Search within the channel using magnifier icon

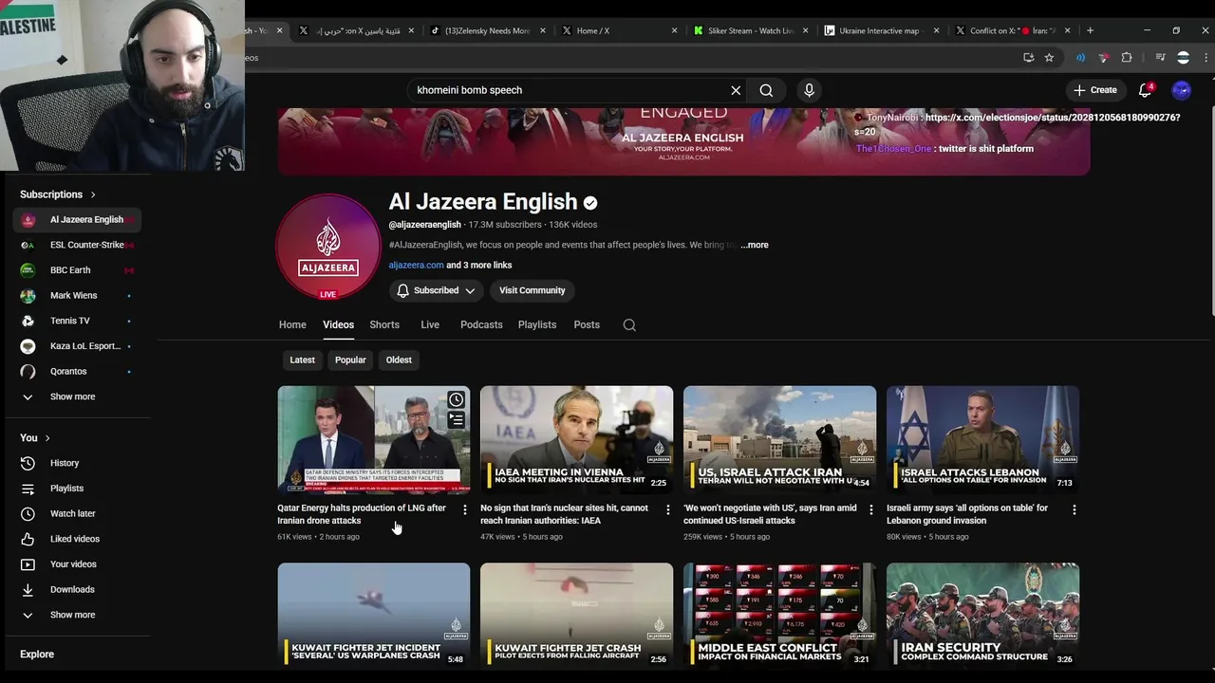click(x=629, y=324)
